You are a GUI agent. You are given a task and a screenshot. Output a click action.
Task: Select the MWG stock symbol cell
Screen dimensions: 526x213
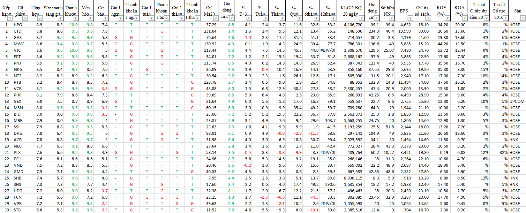pyautogui.click(x=20, y=44)
